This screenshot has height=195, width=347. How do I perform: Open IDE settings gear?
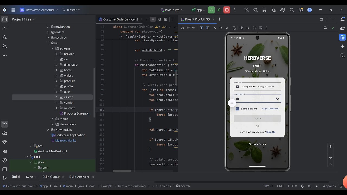pyautogui.click(x=301, y=10)
